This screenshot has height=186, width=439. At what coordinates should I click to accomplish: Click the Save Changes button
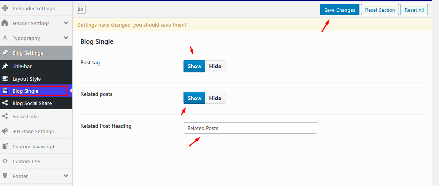tap(340, 10)
